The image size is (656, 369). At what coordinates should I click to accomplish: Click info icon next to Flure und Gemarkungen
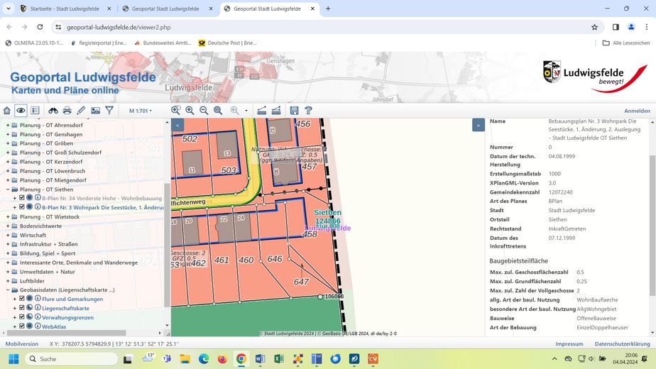coord(38,299)
